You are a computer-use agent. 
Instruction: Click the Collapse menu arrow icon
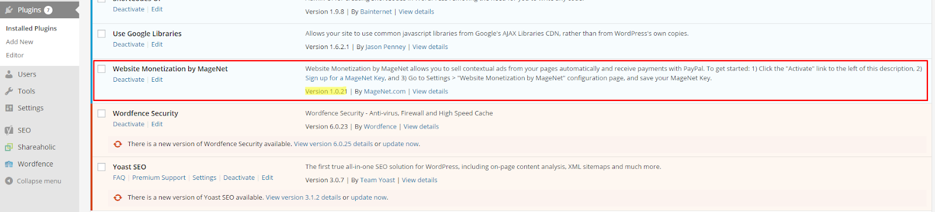tap(9, 181)
